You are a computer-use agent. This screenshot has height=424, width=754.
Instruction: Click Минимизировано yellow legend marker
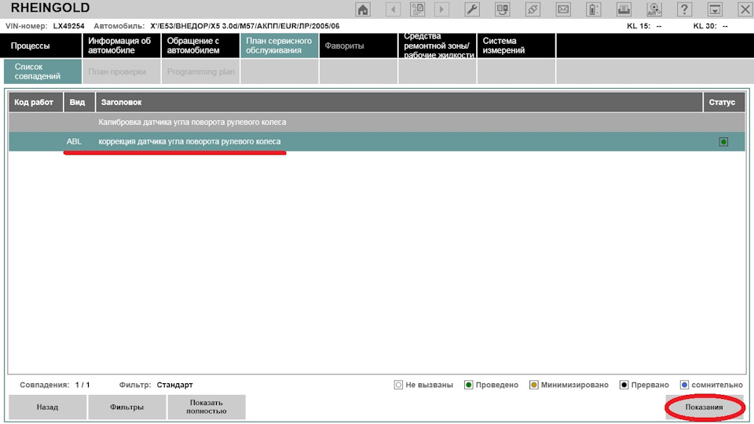pyautogui.click(x=534, y=385)
